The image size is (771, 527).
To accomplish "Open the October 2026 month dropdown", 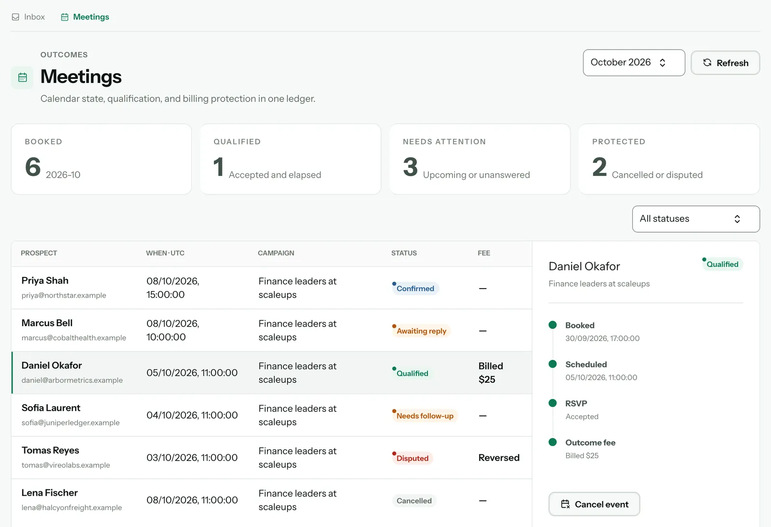I will coord(634,63).
